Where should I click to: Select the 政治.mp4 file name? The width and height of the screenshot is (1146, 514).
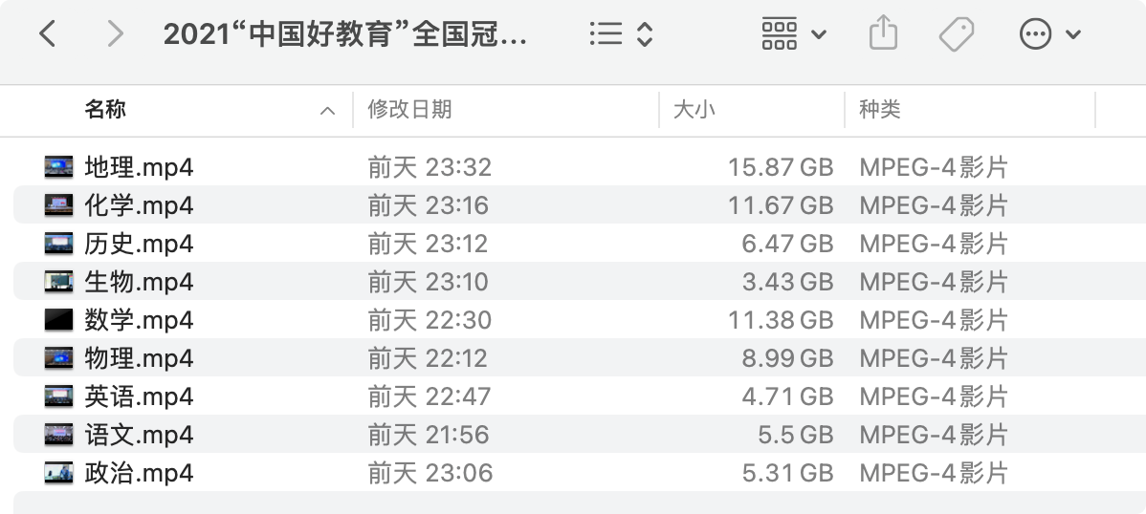coord(139,473)
